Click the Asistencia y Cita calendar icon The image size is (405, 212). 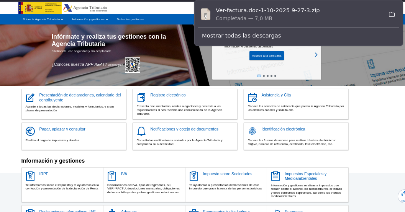tap(252, 98)
